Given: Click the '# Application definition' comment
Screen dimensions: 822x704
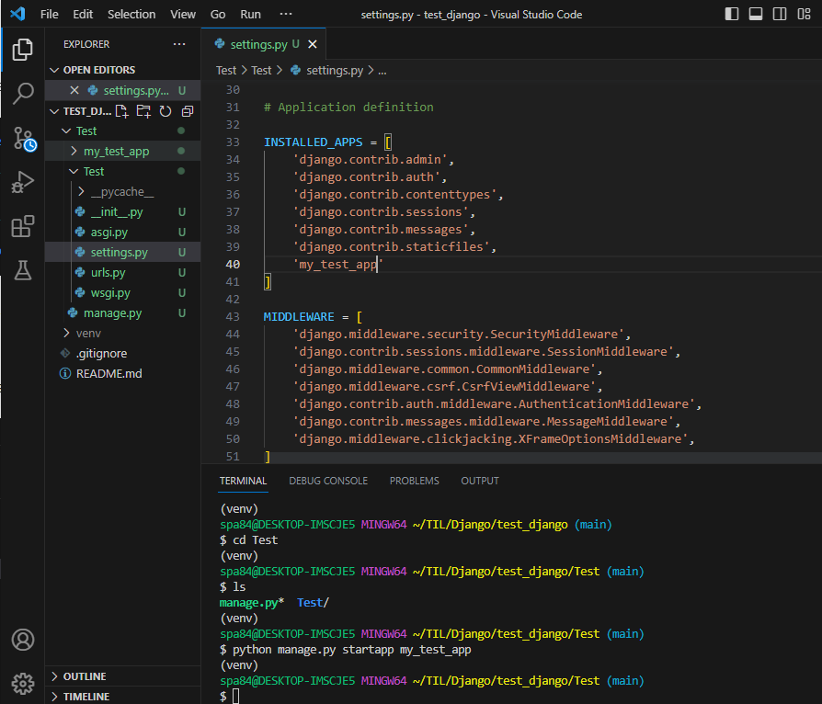Looking at the screenshot, I should (348, 107).
